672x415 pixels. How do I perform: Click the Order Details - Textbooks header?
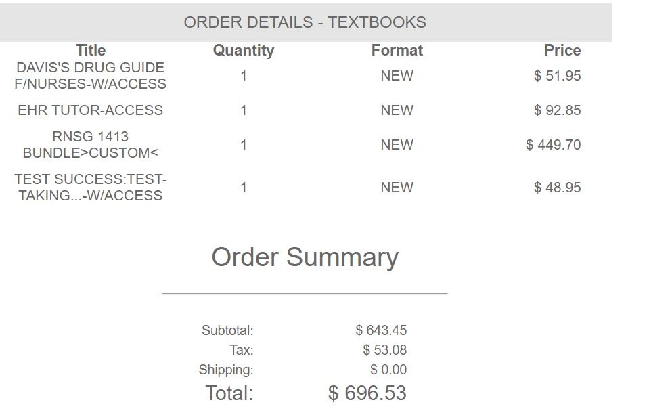[305, 22]
